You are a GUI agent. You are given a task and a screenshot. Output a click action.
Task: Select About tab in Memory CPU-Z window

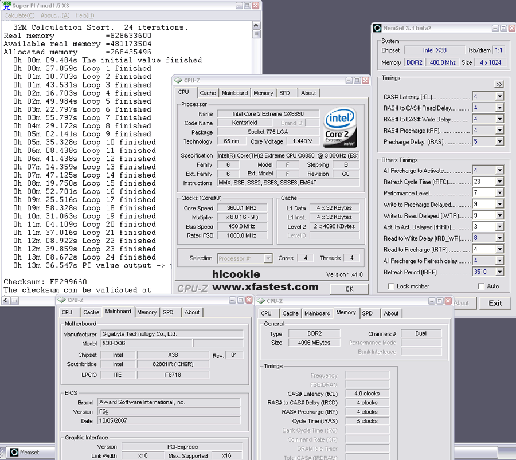click(391, 313)
